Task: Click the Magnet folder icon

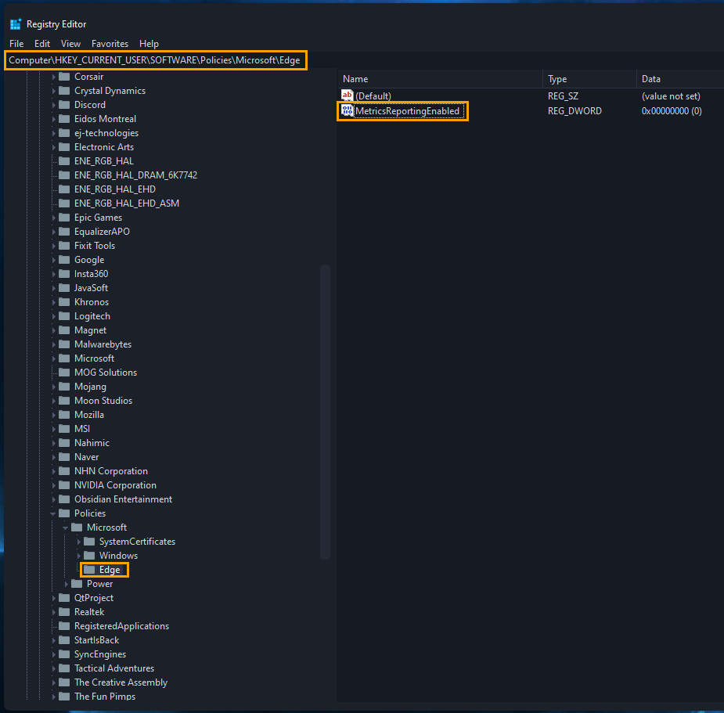Action: point(64,330)
